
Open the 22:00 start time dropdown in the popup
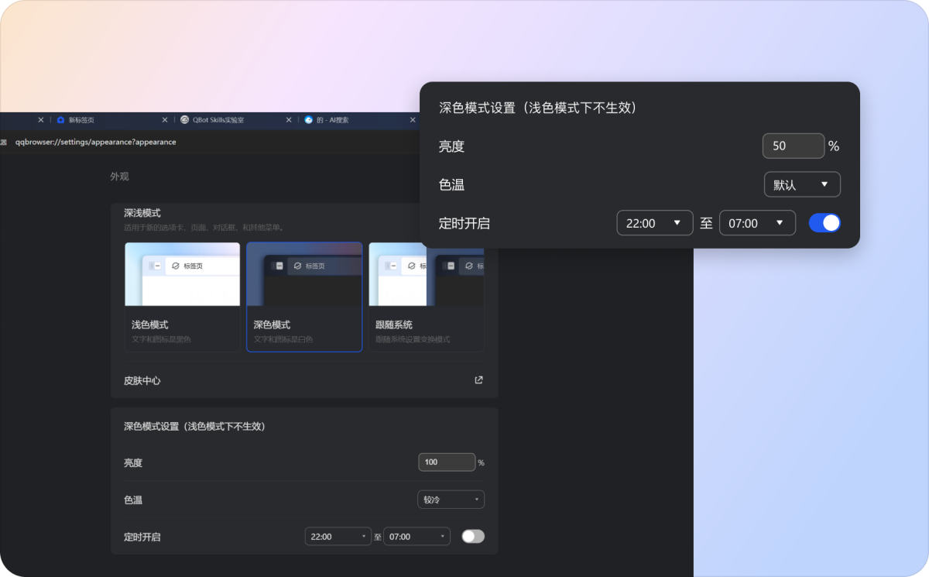(x=655, y=222)
